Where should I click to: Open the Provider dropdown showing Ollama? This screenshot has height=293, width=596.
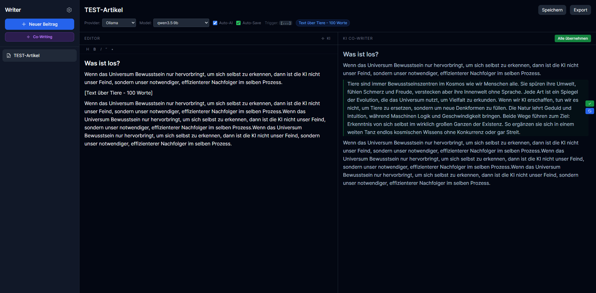[119, 23]
